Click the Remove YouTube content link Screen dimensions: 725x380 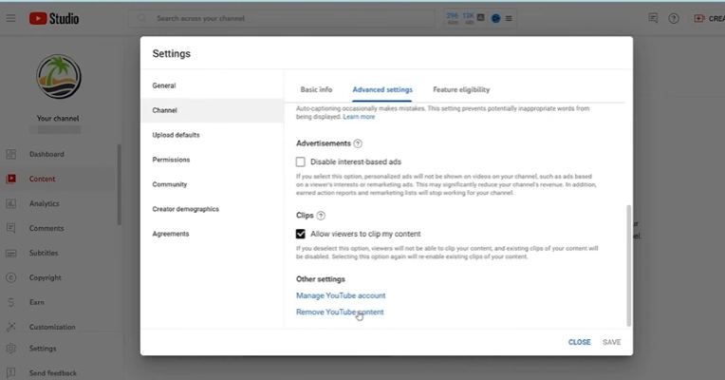click(340, 312)
